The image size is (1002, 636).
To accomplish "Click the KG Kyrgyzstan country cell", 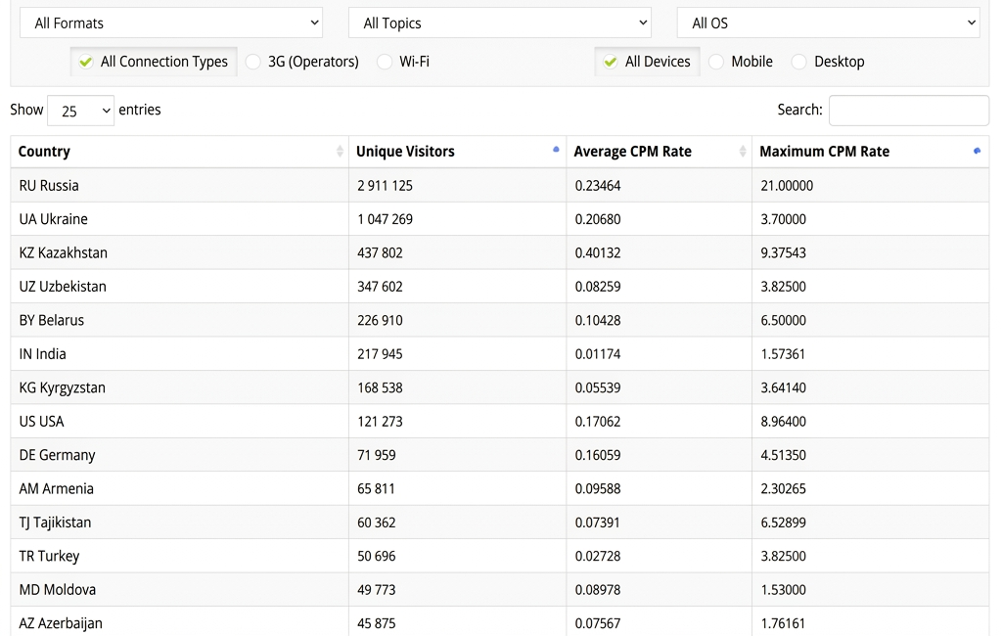I will (180, 387).
